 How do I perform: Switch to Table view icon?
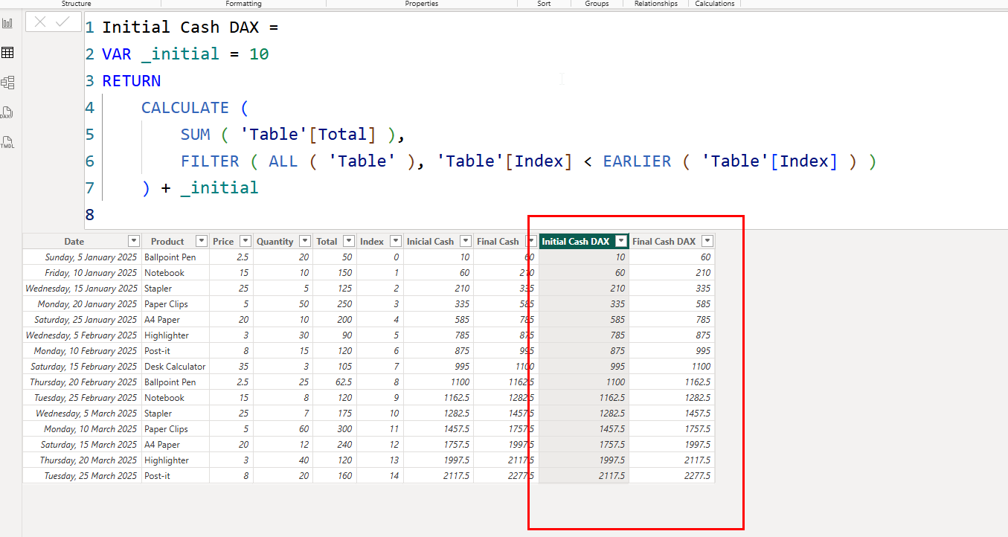(7, 53)
